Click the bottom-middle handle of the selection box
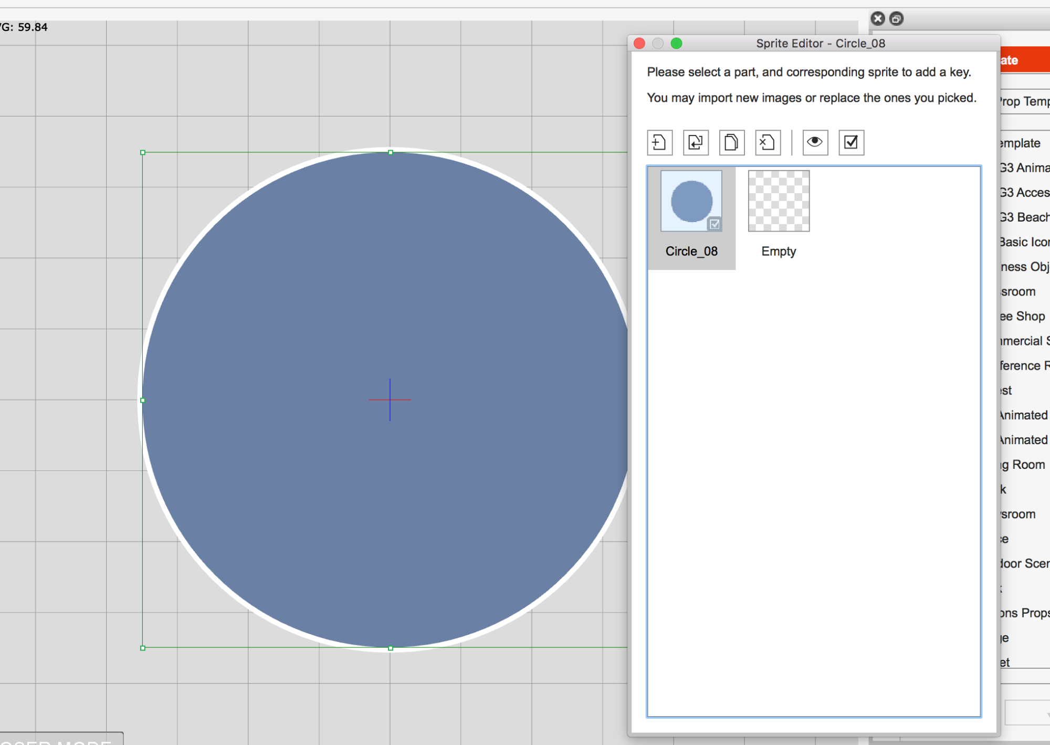1050x745 pixels. (x=391, y=648)
